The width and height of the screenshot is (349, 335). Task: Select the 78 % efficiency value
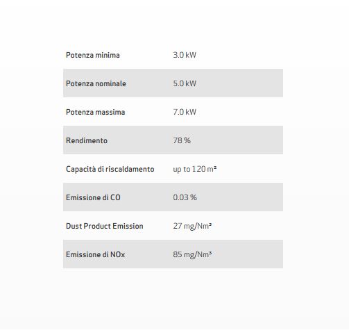click(182, 140)
